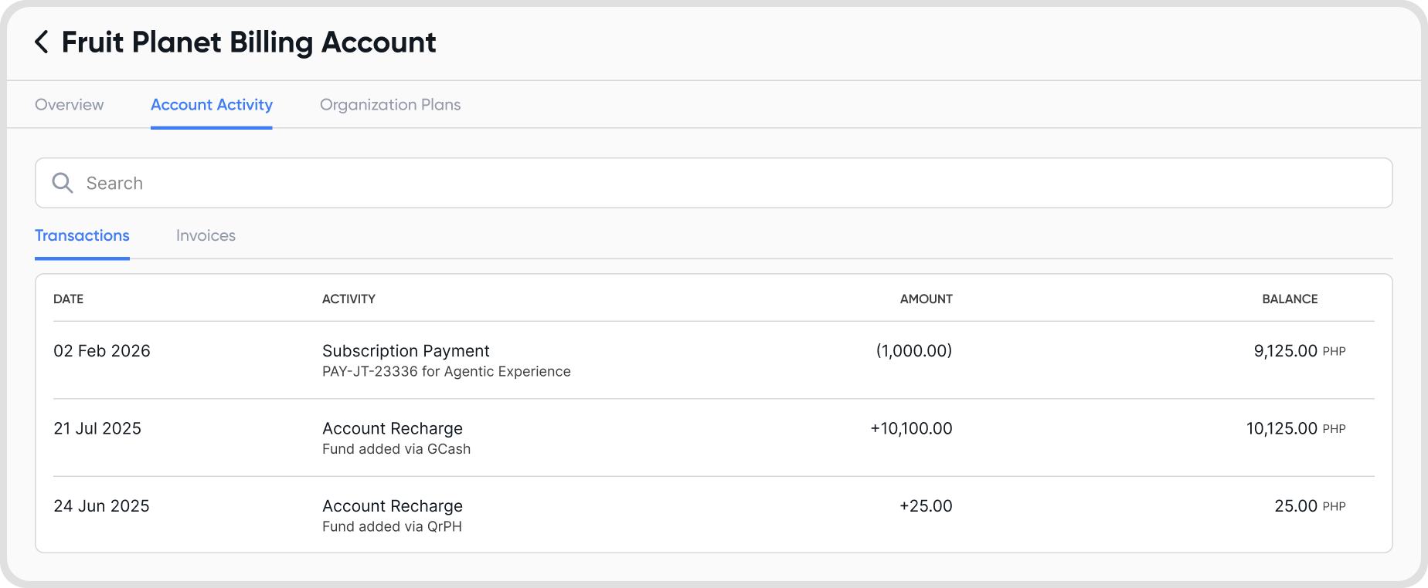Click the back arrow icon
This screenshot has height=588, width=1428.
pyautogui.click(x=42, y=42)
